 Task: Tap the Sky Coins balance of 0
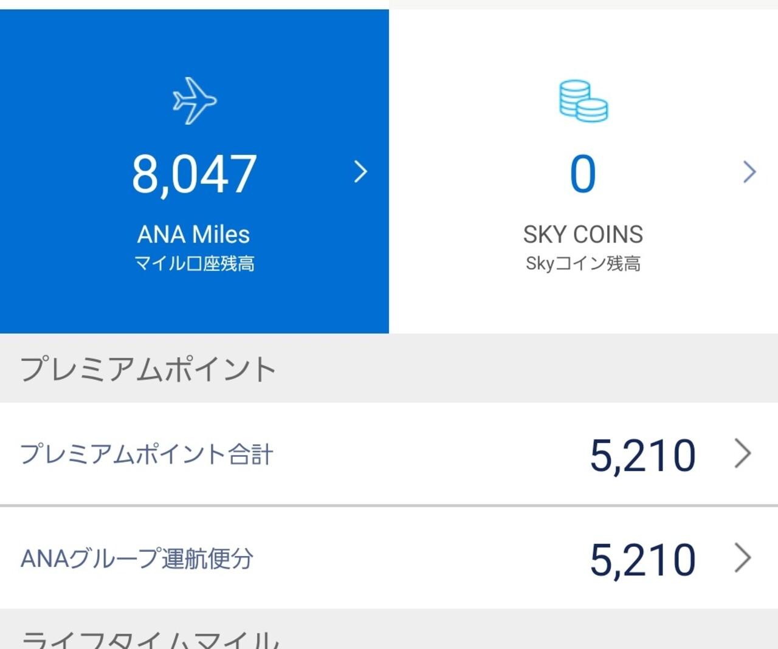[583, 174]
